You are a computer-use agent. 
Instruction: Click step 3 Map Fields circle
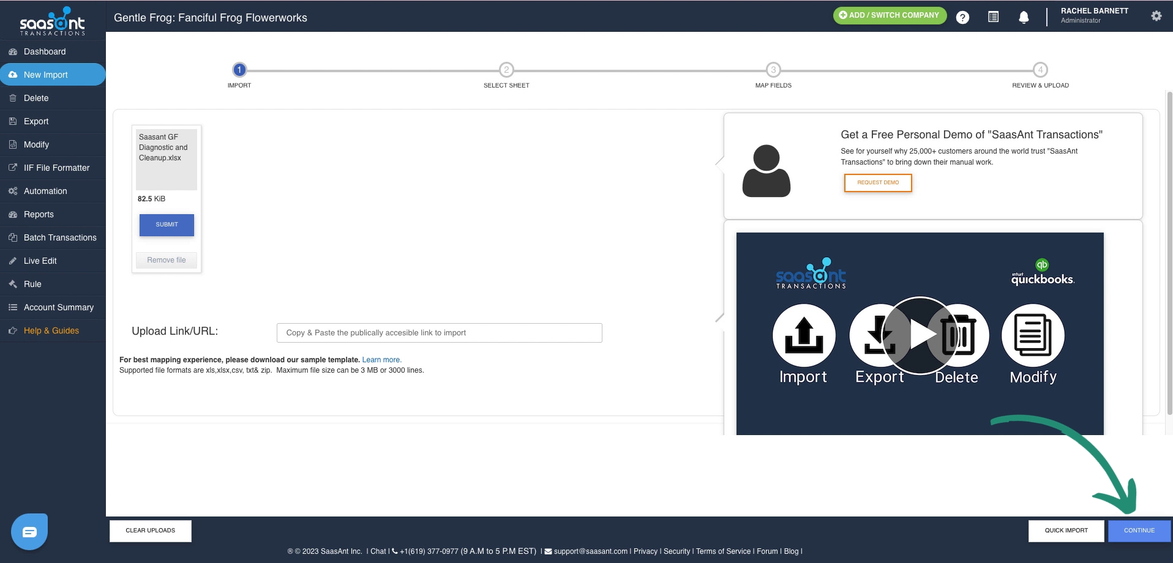pyautogui.click(x=773, y=70)
